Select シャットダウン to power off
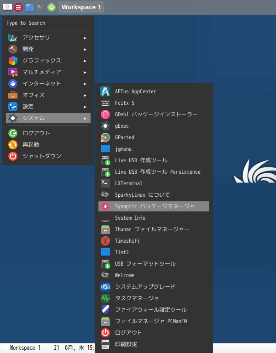 pos(48,156)
